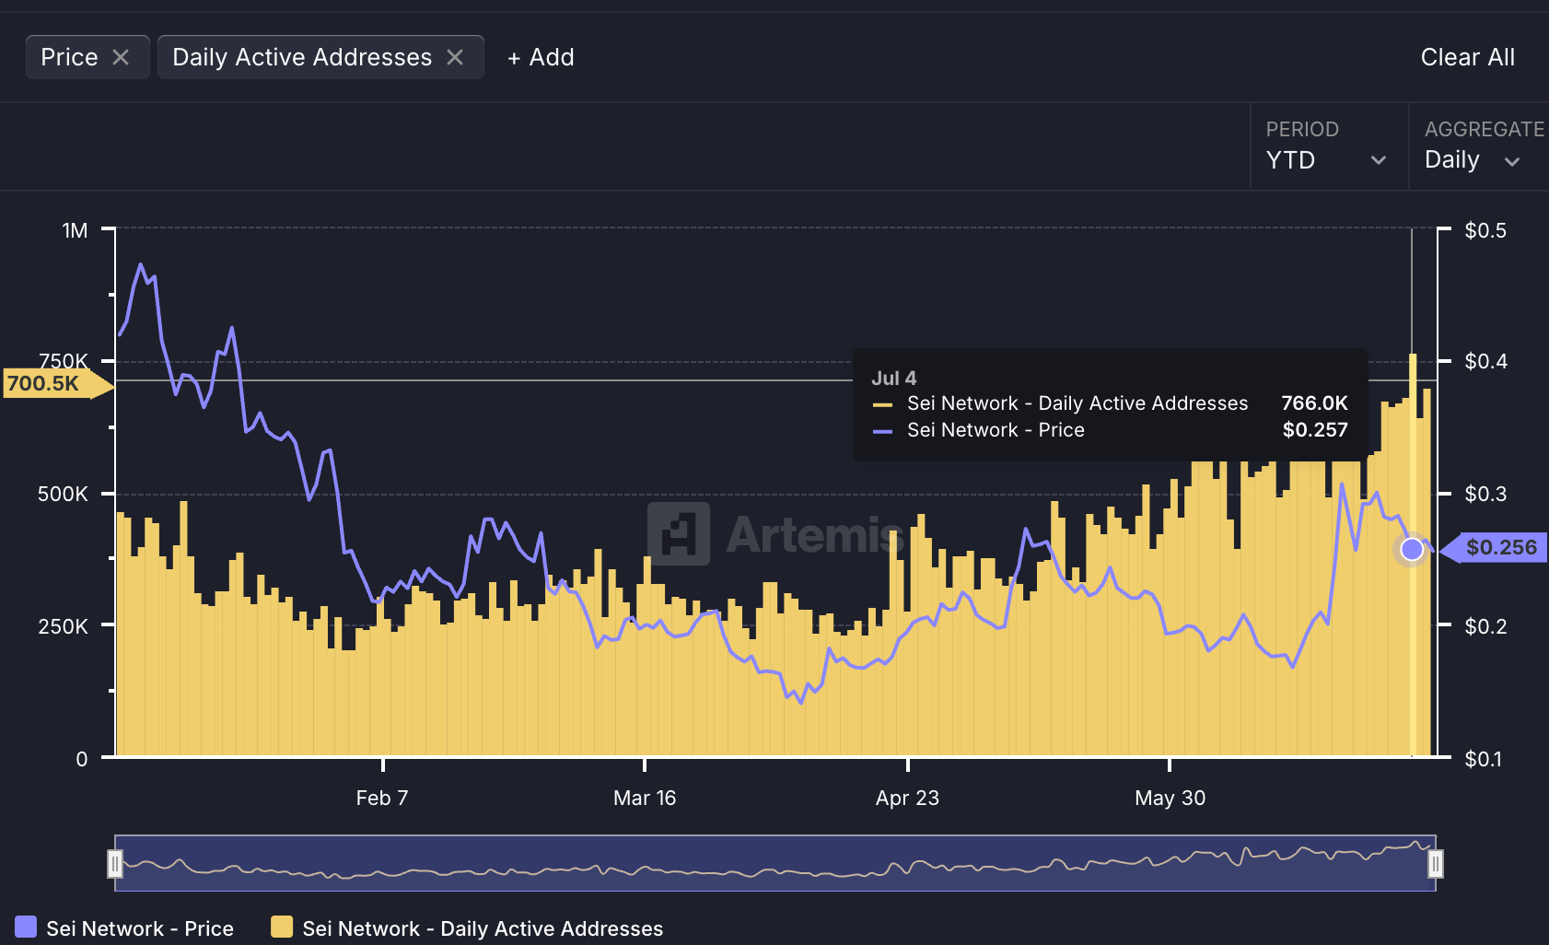Click the left handle of the range selector
The height and width of the screenshot is (945, 1549).
point(116,863)
